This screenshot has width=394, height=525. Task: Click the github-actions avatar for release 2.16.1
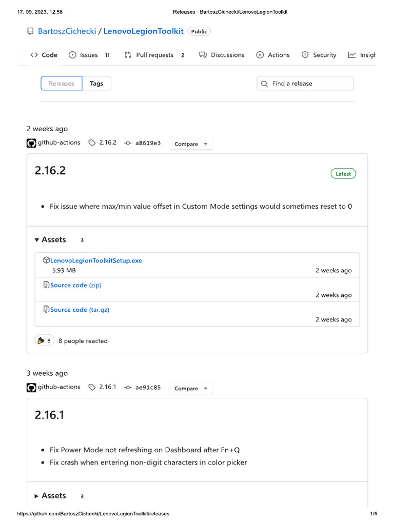coord(31,388)
